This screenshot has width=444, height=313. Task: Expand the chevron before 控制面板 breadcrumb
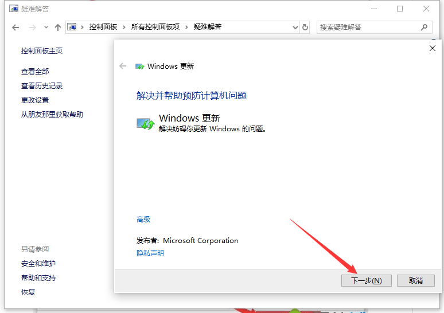pyautogui.click(x=82, y=27)
